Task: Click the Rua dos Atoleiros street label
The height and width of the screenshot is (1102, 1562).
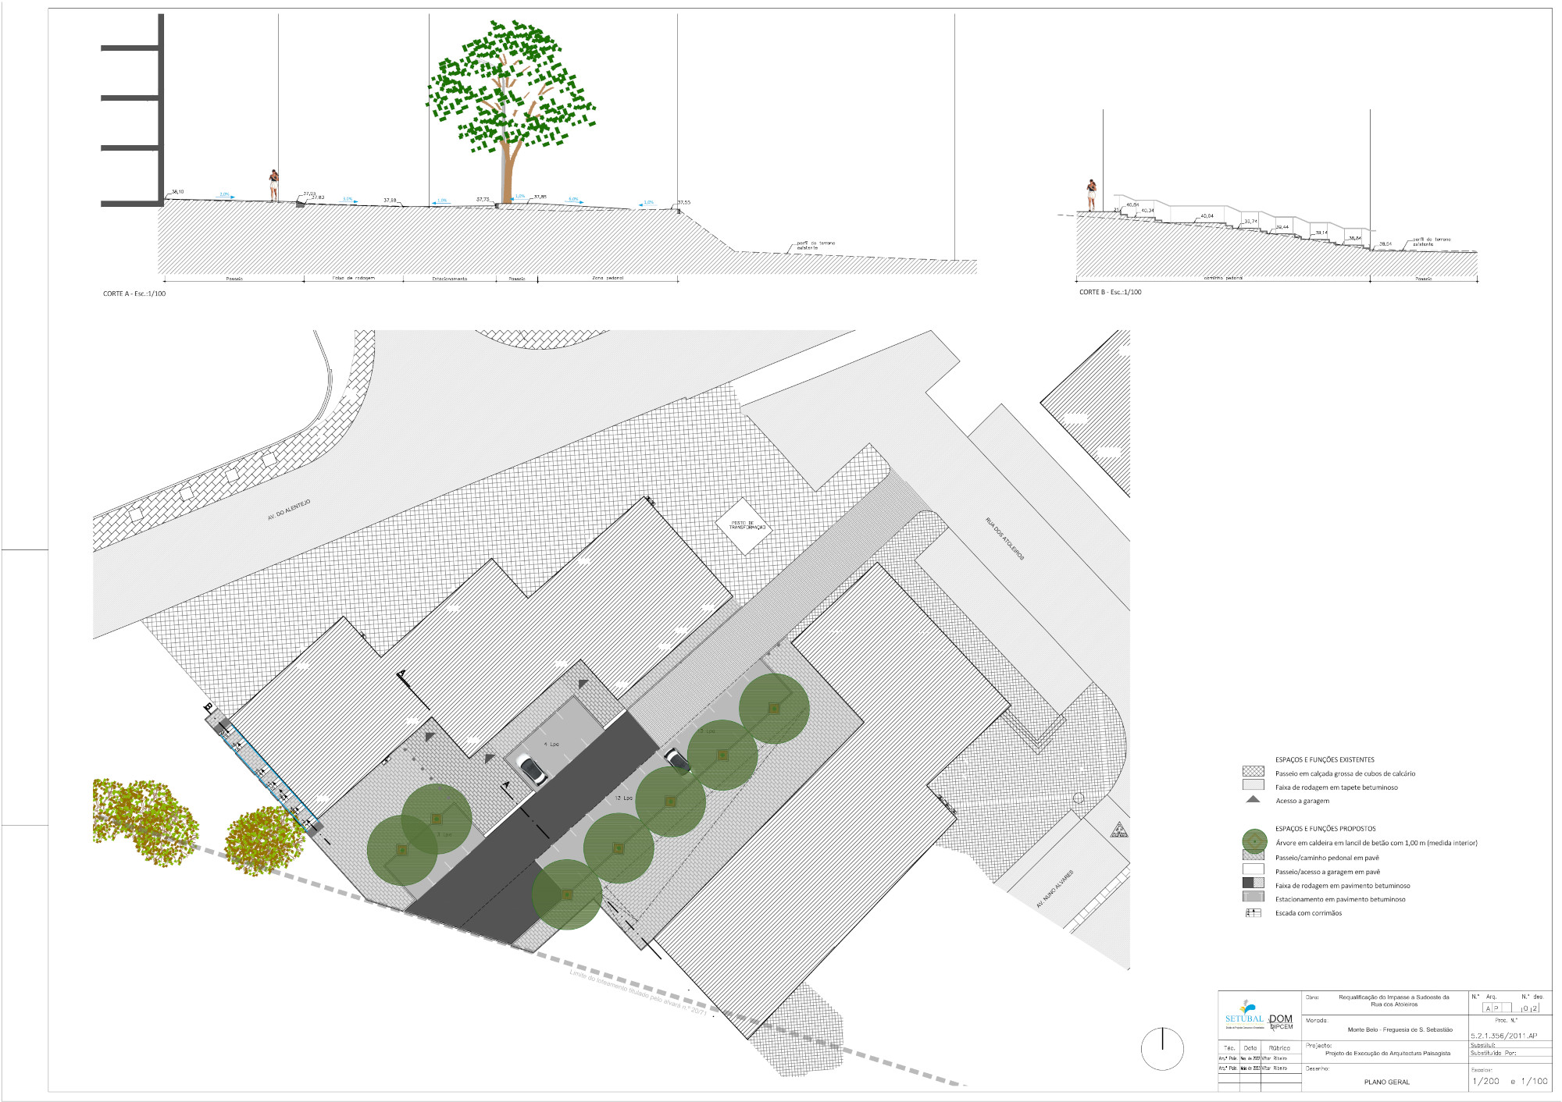Action: click(x=1004, y=539)
